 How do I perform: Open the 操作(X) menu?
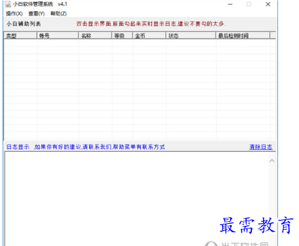point(14,14)
